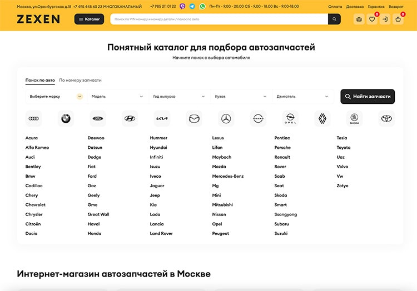Expand the Выберите марку dropdown
The height and width of the screenshot is (291, 417).
click(56, 97)
